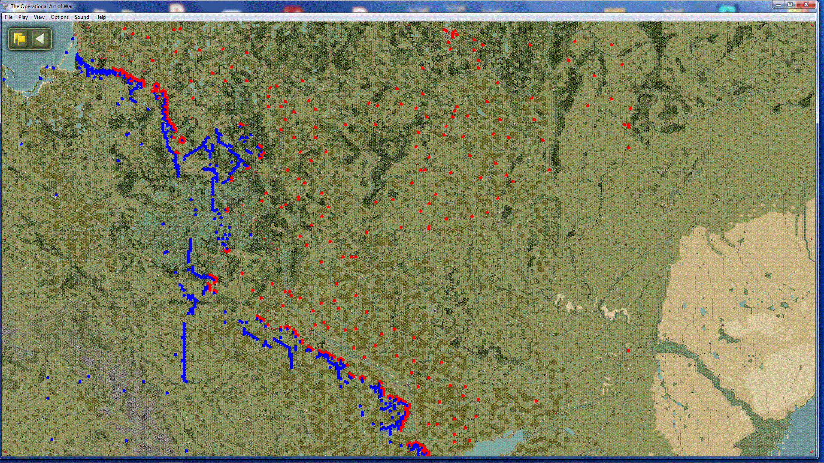
Task: Close The Operational Art of War window
Action: pyautogui.click(x=806, y=4)
